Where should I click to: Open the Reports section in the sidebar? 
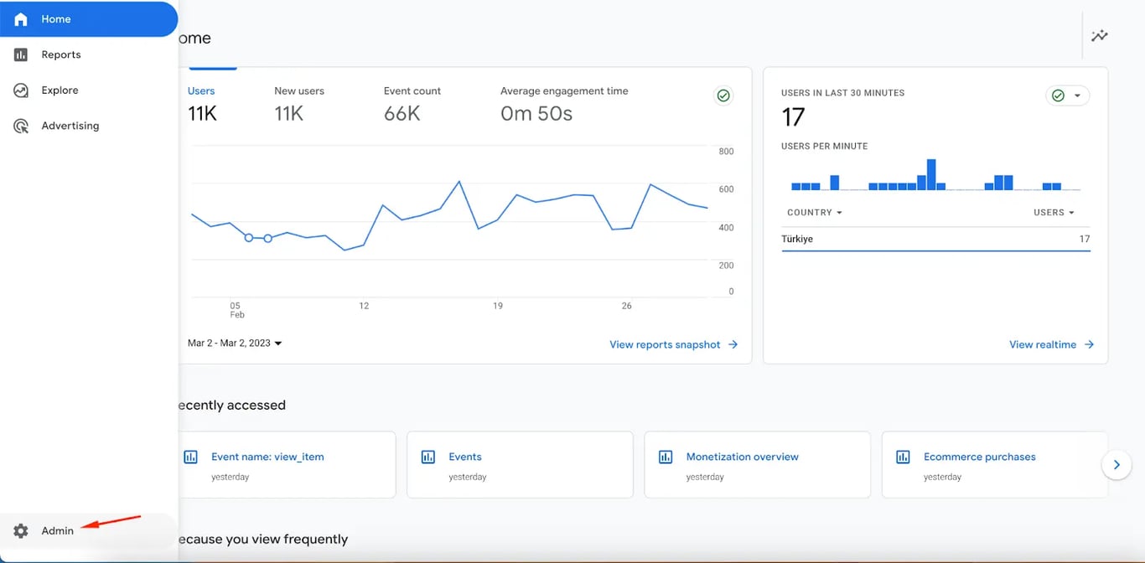click(60, 54)
